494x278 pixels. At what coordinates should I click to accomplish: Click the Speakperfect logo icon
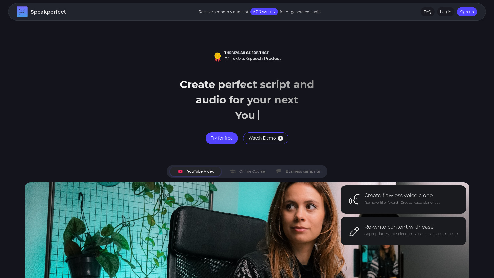click(x=22, y=12)
